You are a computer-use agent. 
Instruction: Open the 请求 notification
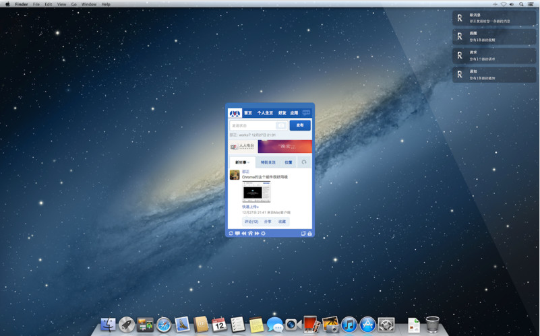[x=494, y=55]
